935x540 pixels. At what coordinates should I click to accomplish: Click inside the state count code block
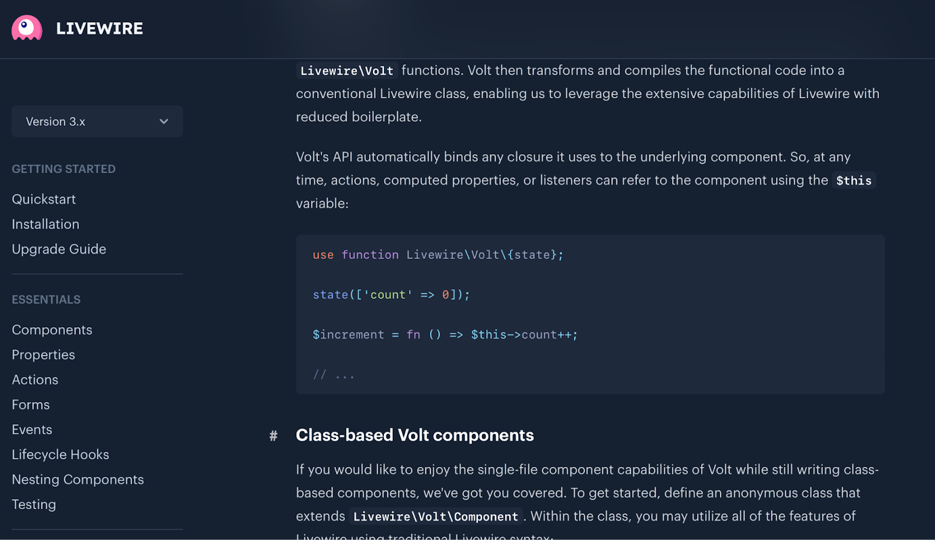click(590, 314)
